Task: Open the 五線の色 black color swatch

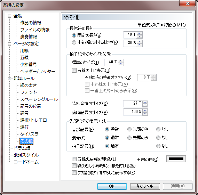Action: 176,159
